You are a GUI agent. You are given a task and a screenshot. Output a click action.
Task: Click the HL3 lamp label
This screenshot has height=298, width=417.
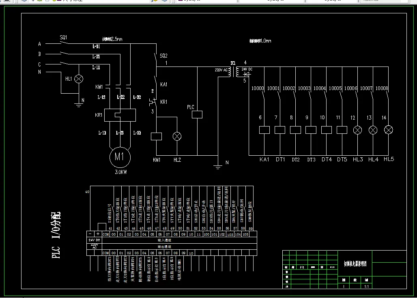(x=358, y=159)
